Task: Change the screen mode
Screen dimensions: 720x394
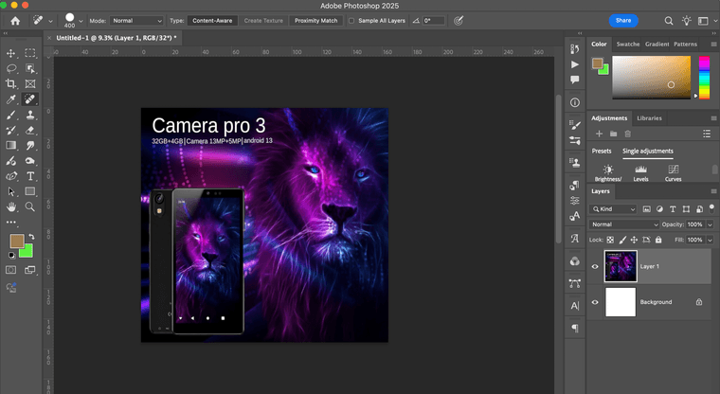Action: [x=30, y=270]
